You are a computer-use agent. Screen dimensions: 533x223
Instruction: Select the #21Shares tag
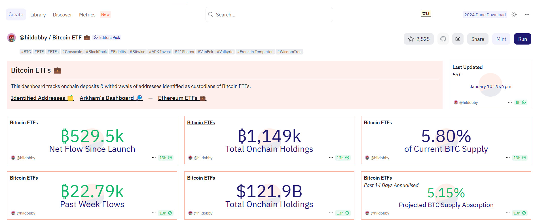pyautogui.click(x=184, y=52)
